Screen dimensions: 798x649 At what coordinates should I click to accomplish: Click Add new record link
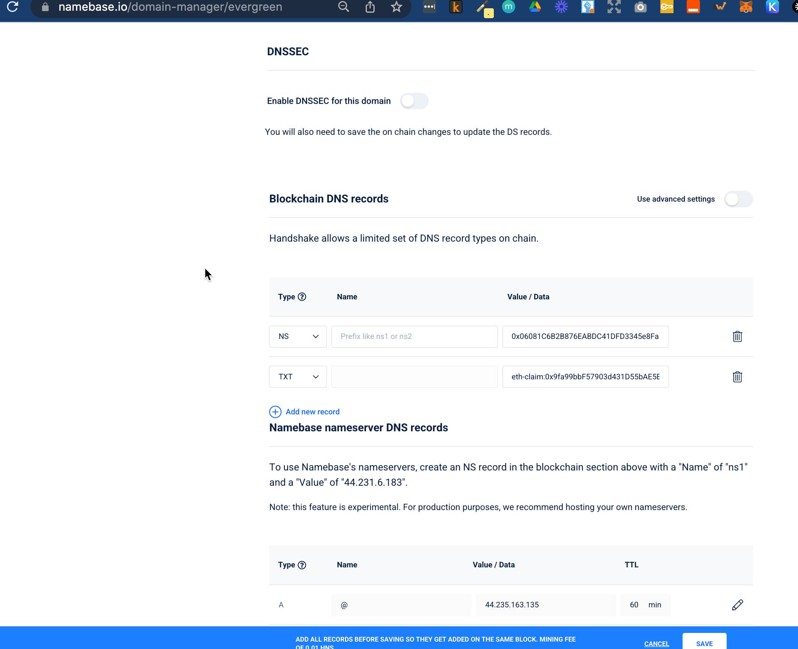(x=312, y=412)
